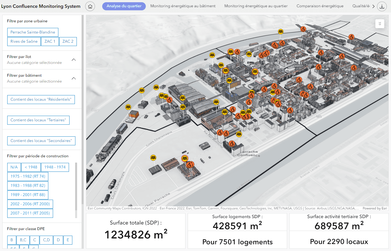This screenshot has width=391, height=251.
Task: Click the next tabs arrow icon
Action: click(373, 6)
